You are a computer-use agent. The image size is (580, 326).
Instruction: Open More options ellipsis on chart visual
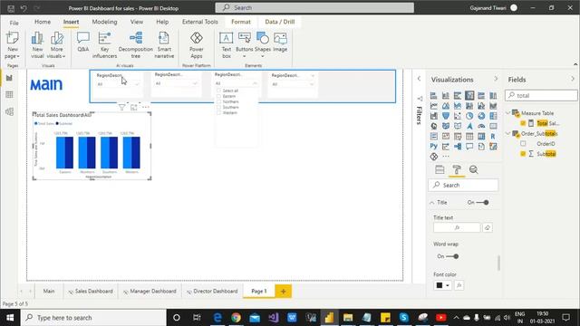(146, 107)
